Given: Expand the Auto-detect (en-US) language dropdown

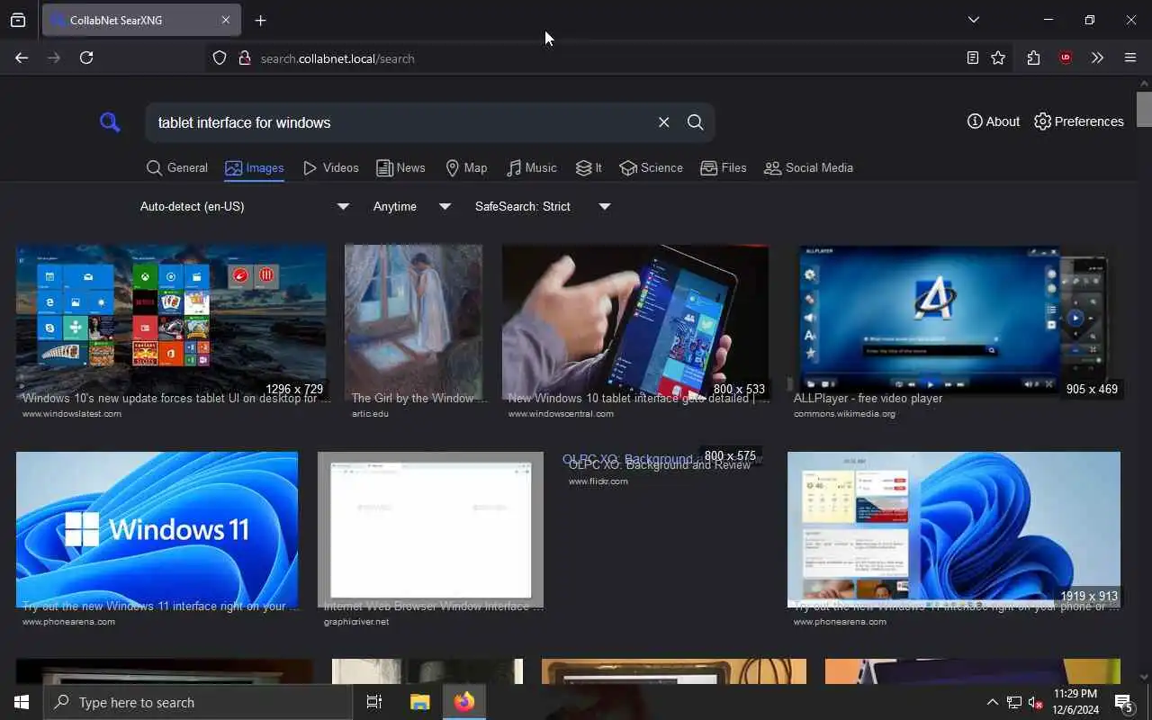Looking at the screenshot, I should (244, 206).
